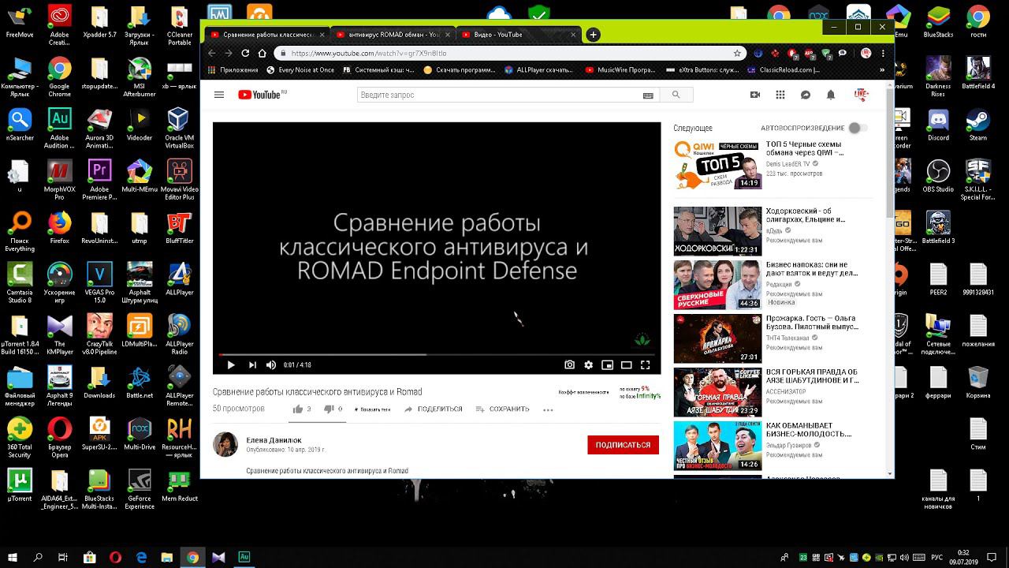Click the YouTube search magnifier button
Image resolution: width=1009 pixels, height=568 pixels.
[x=676, y=95]
